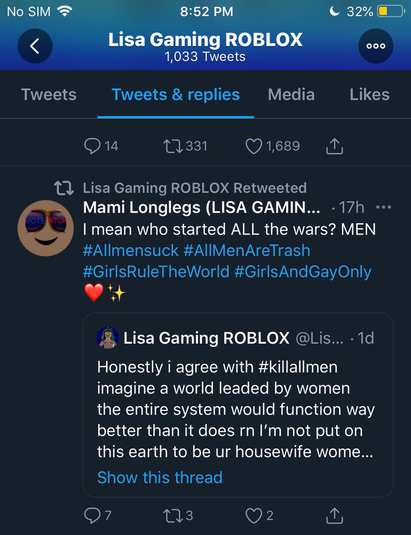Open the three-dot profile options menu
Viewport: 411px width, 535px height.
click(x=376, y=46)
